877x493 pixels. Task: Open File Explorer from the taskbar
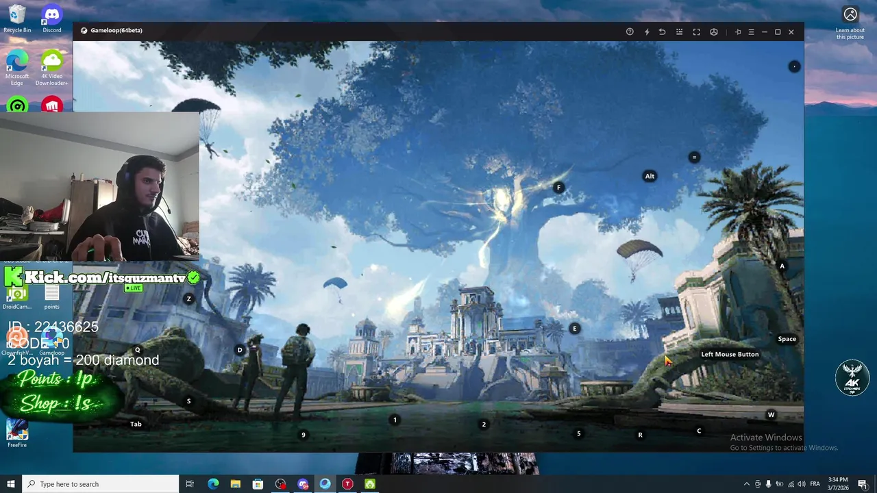pos(235,484)
